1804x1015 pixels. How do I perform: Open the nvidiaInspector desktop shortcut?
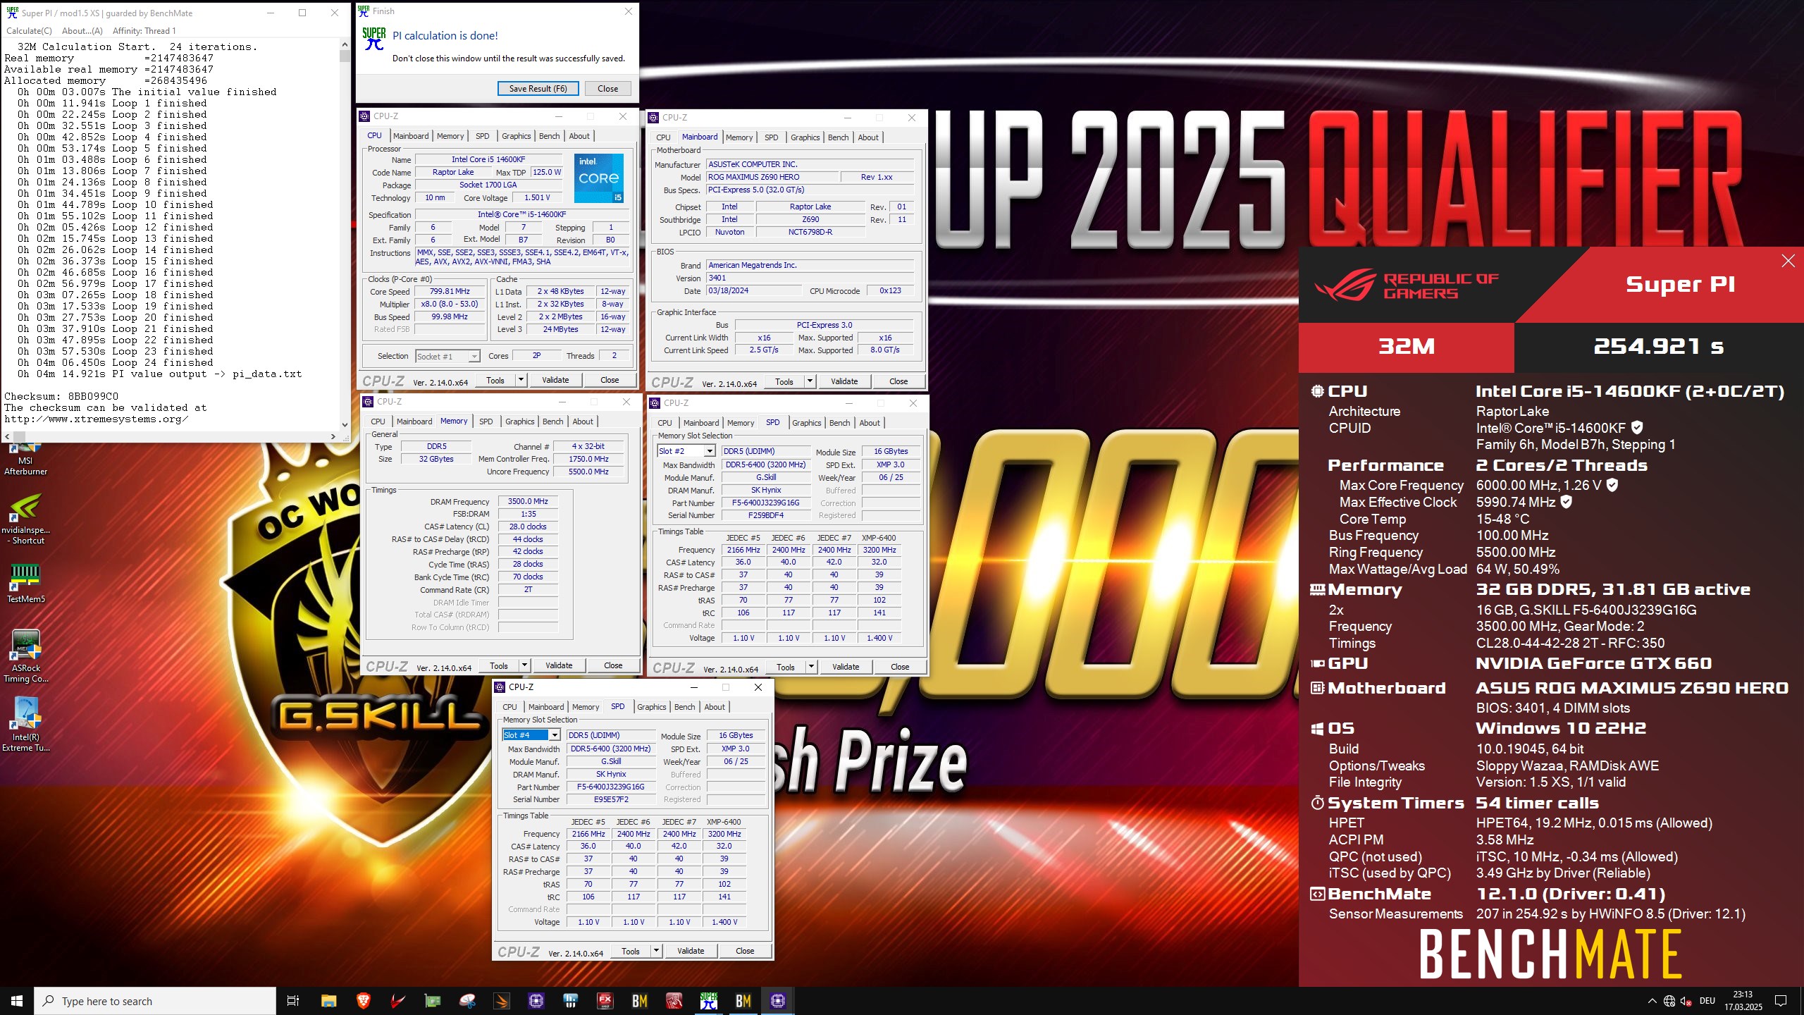point(25,519)
